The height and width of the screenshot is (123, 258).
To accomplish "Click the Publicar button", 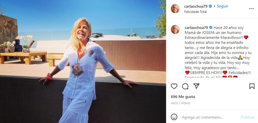I will pyautogui.click(x=247, y=117).
